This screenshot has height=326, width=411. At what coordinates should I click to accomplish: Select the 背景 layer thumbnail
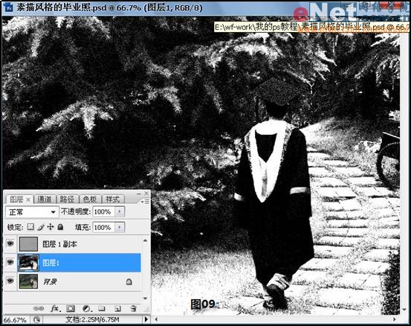click(28, 281)
